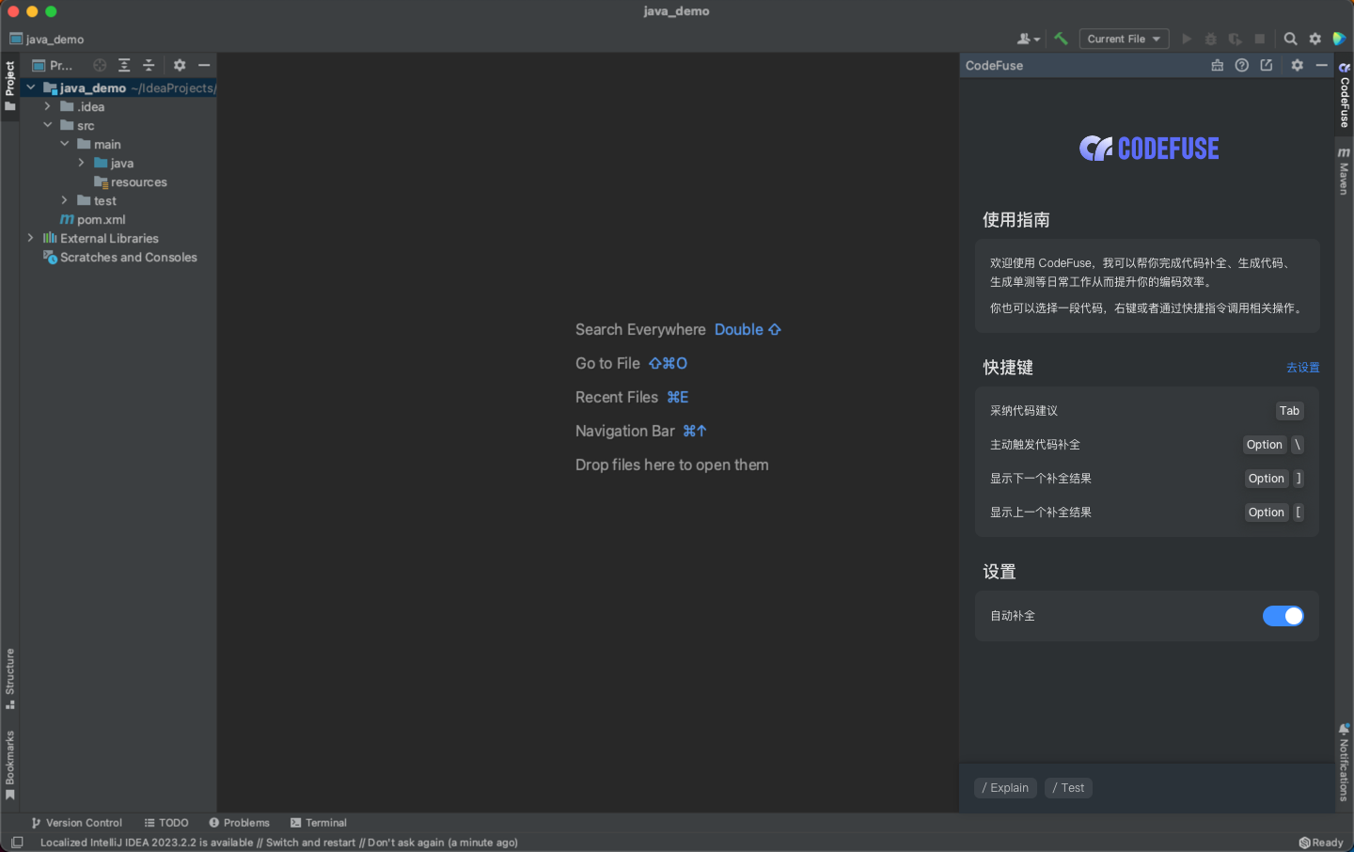Click CodeFuse open-in-new-window icon
This screenshot has width=1354, height=852.
click(x=1267, y=65)
